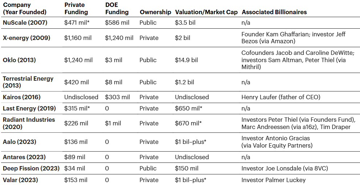Select the Valuation/Market Cap column header

point(206,12)
